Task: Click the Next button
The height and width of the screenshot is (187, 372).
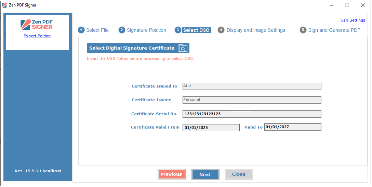Action: [205, 174]
